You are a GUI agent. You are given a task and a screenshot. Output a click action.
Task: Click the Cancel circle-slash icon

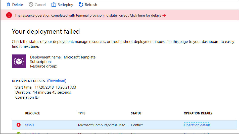(31, 5)
